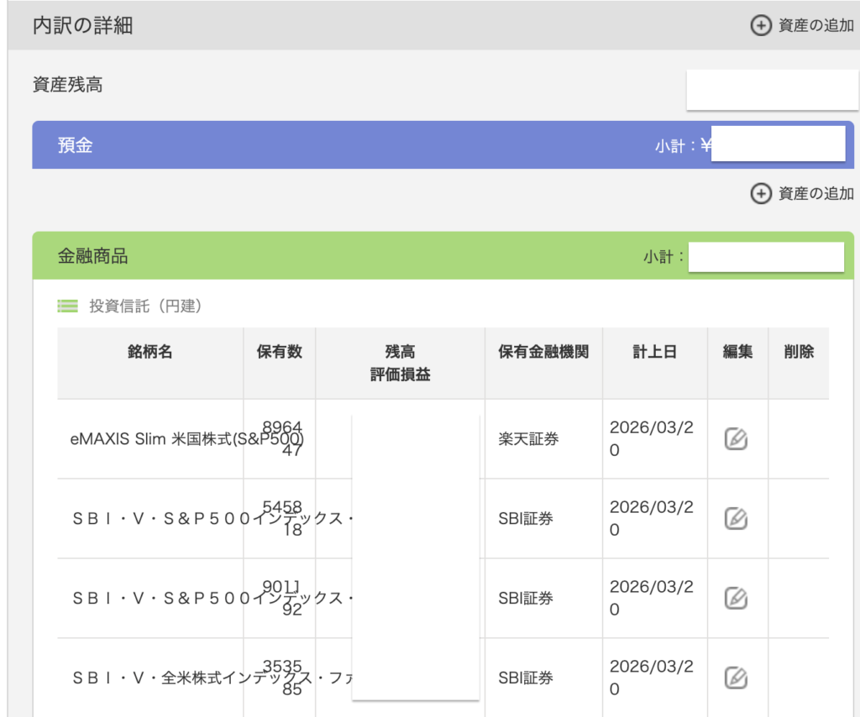The width and height of the screenshot is (860, 717).
Task: Click the plus icon below 預金 section
Action: 759,194
